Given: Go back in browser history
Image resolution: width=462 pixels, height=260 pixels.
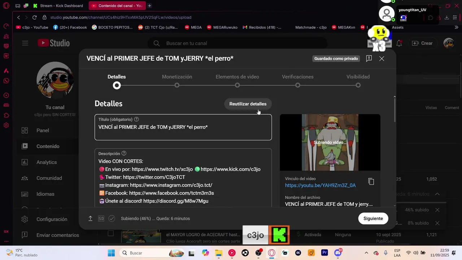Looking at the screenshot, I should point(19,17).
